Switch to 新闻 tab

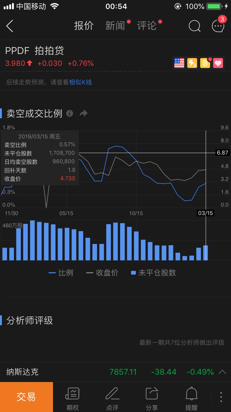115,26
